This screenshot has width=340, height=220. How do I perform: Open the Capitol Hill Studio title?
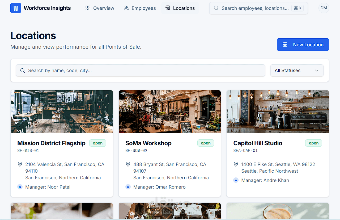click(x=258, y=143)
